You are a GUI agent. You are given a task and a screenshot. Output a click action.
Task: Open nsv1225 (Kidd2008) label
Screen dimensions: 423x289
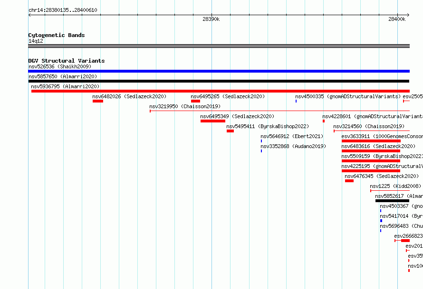(x=395, y=186)
